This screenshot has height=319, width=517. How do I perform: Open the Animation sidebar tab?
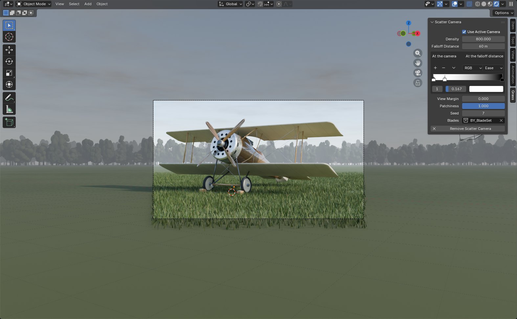pyautogui.click(x=513, y=74)
